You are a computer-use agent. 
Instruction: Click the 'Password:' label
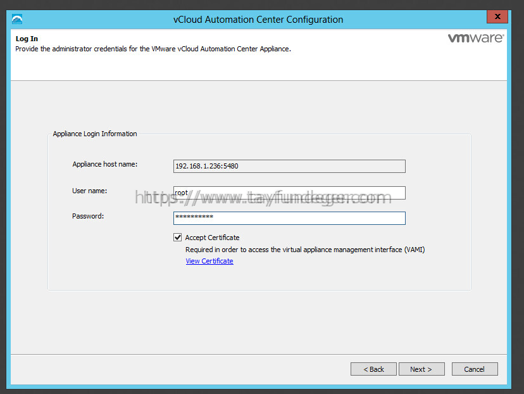pos(88,216)
